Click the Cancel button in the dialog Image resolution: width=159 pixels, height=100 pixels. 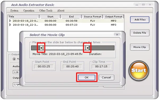pos(106,77)
